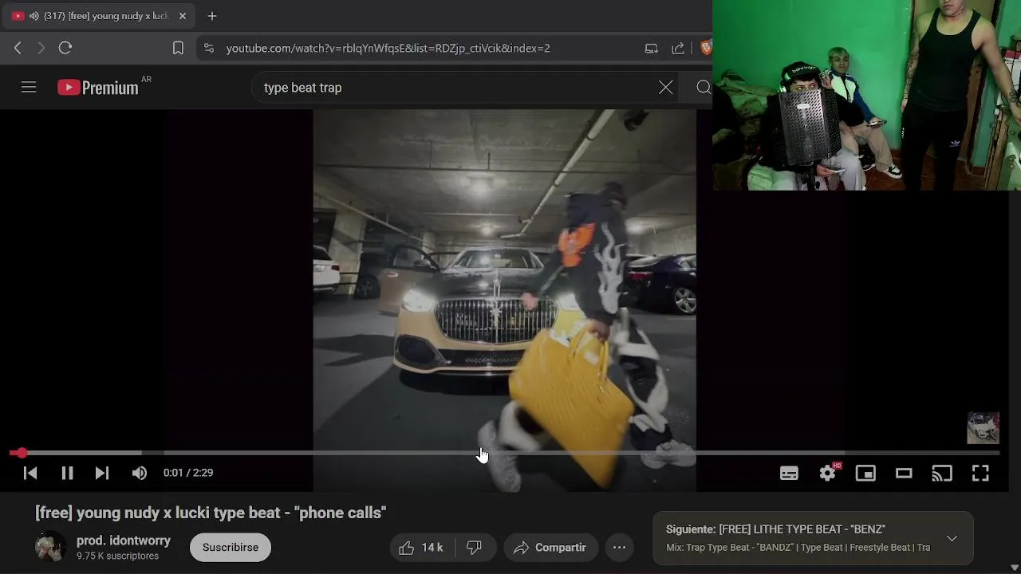Open the share page icon in toolbar
Viewport: 1021px width, 574px height.
(678, 48)
